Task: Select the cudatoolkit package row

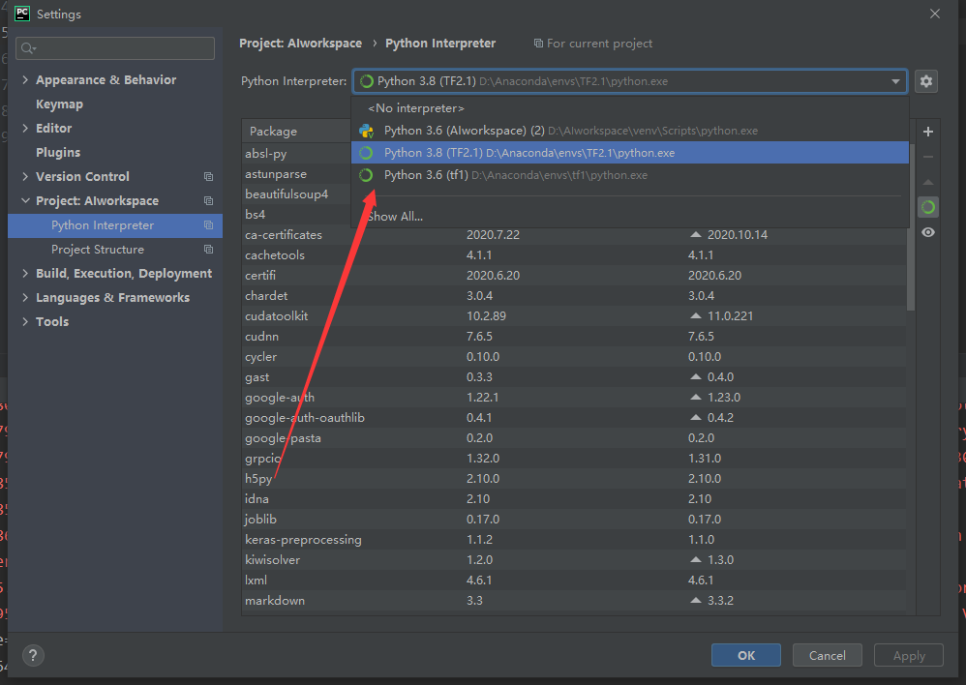Action: tap(574, 316)
